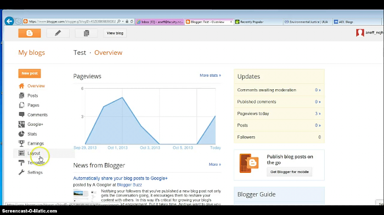Click the Test blog title
Viewport: 384px width, 215px height.
pos(80,53)
